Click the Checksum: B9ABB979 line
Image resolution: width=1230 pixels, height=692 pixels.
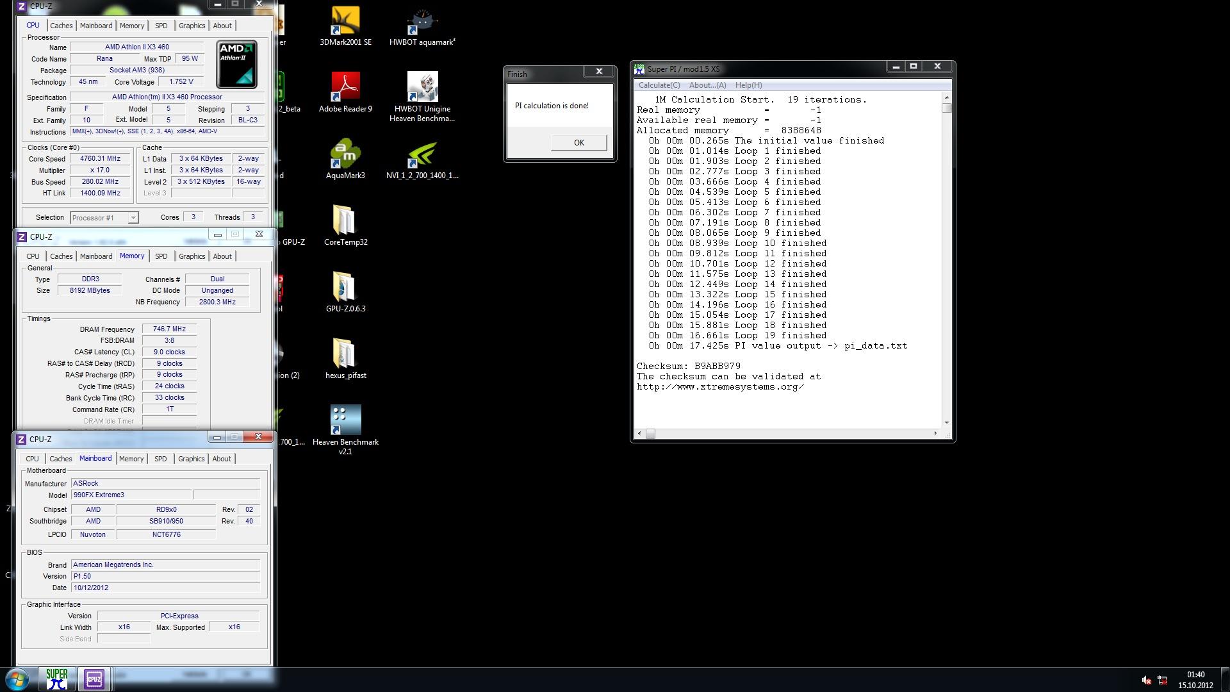[x=688, y=366]
